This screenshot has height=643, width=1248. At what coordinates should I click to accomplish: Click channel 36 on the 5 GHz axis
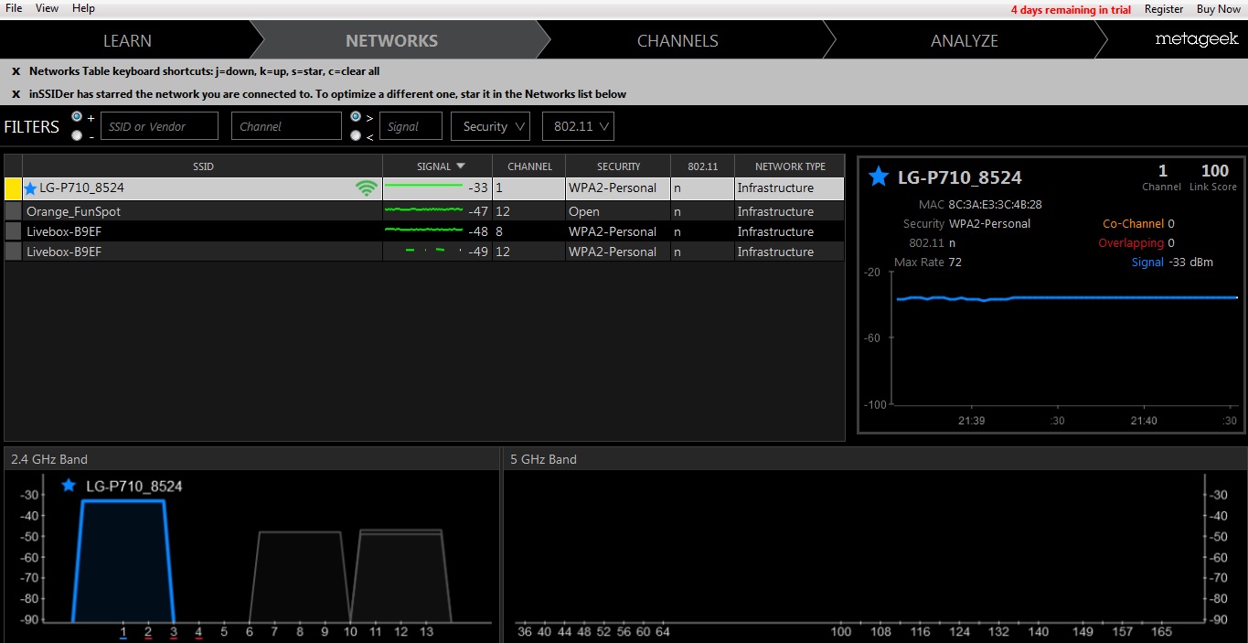coord(524,631)
